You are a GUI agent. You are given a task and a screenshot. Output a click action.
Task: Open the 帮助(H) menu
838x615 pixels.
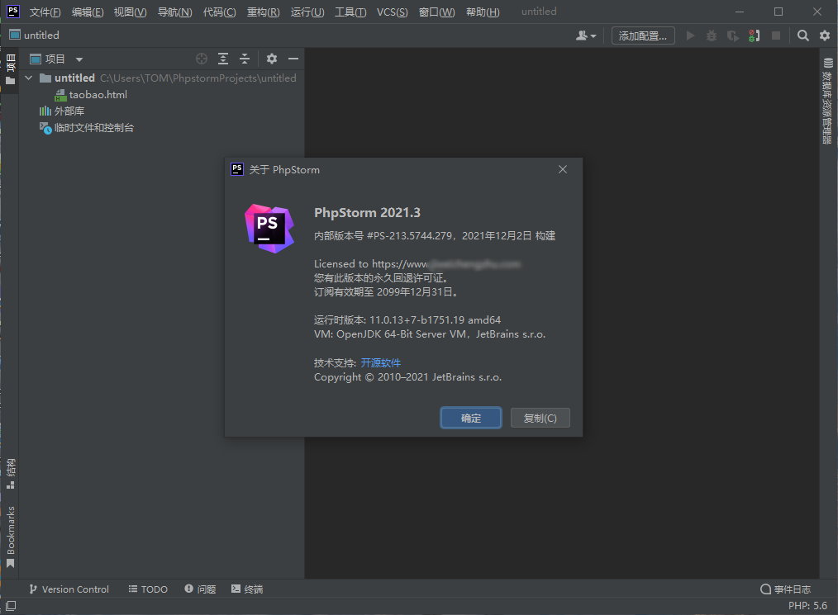tap(483, 12)
